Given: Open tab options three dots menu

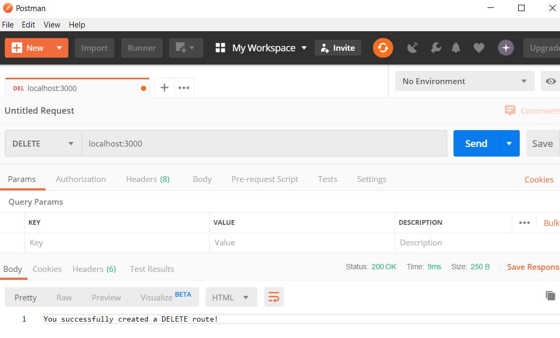Looking at the screenshot, I should tap(184, 88).
